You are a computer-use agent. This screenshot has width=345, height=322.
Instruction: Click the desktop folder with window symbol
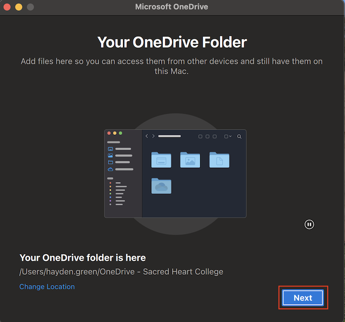[x=161, y=160]
